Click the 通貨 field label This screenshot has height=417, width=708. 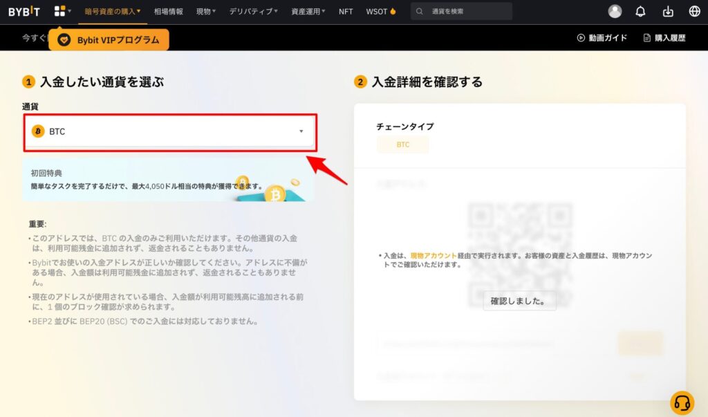click(30, 106)
